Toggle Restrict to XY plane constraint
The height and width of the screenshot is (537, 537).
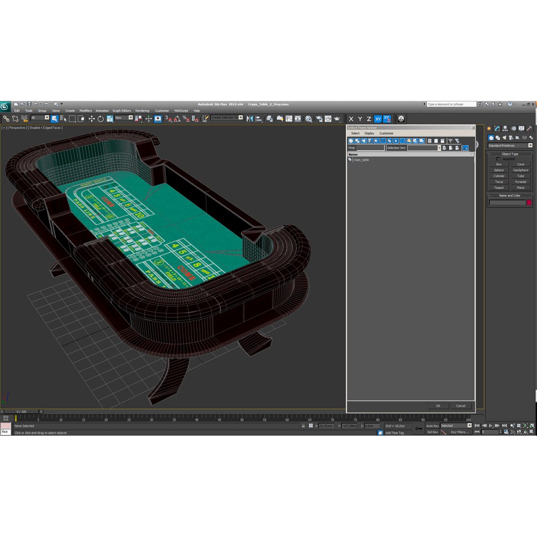pos(378,119)
